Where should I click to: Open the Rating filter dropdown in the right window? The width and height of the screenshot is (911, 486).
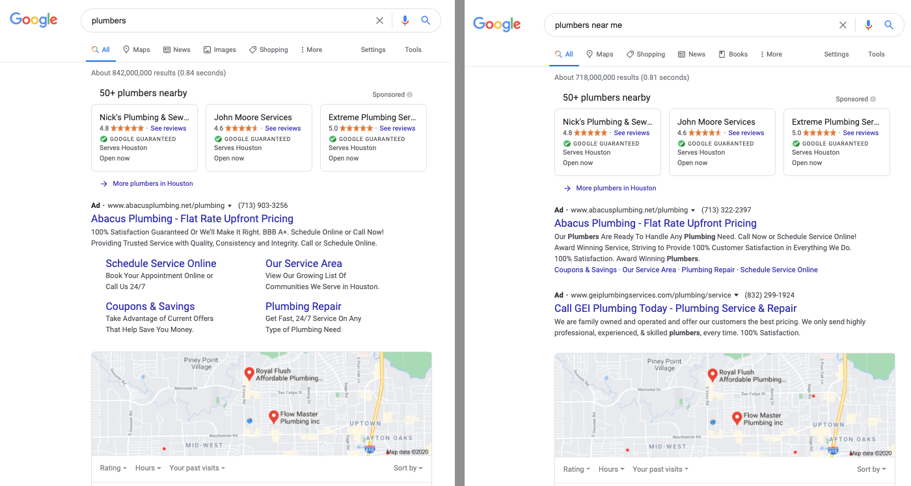click(x=576, y=469)
